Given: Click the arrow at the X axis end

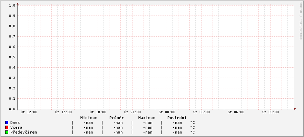Looking at the screenshot, I should click(295, 109).
